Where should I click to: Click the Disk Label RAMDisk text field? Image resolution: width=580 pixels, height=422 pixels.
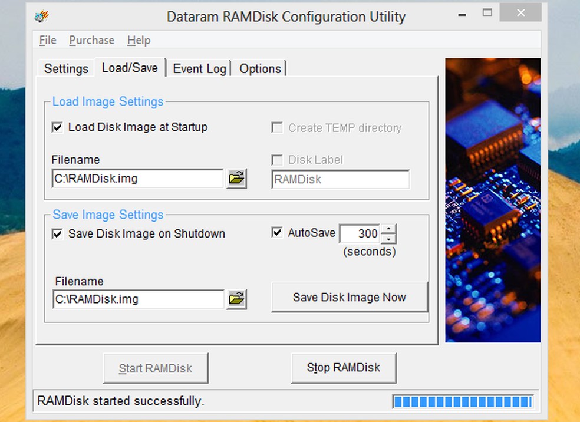[340, 179]
